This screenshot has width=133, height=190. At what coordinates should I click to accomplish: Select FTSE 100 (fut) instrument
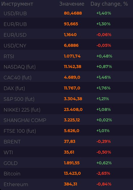(x=20, y=131)
